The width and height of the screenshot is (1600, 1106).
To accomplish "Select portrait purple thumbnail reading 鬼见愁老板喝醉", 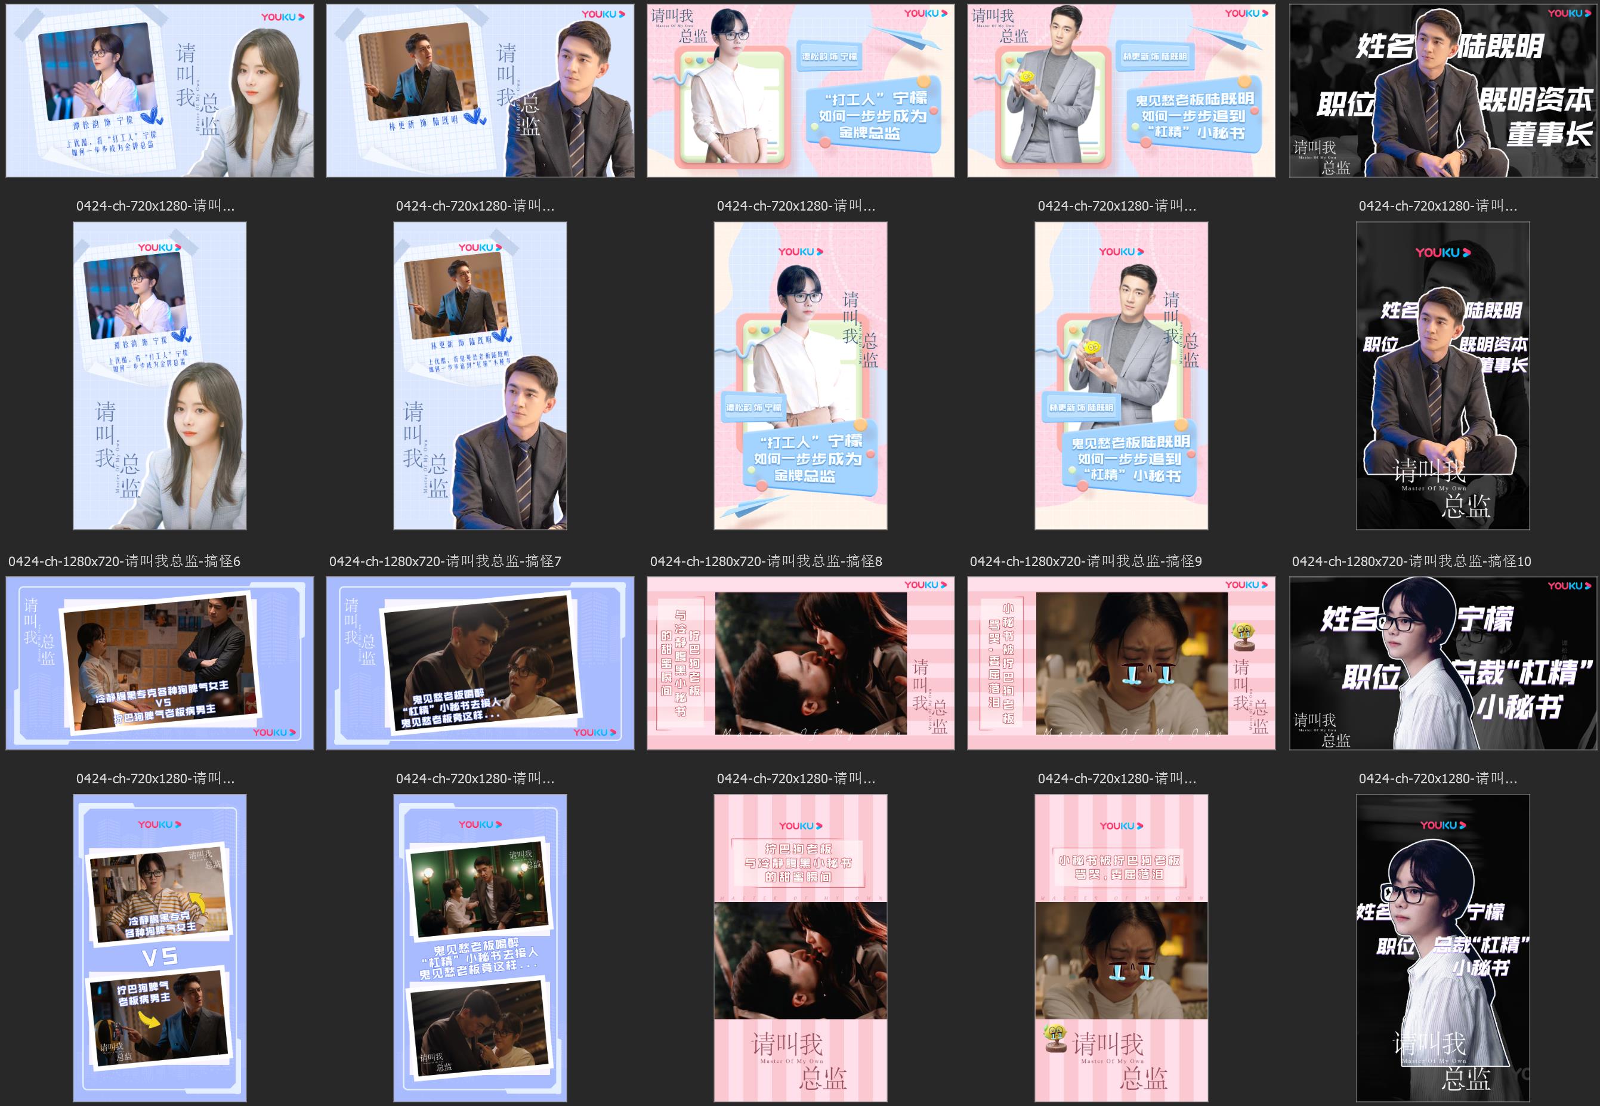I will click(x=480, y=949).
